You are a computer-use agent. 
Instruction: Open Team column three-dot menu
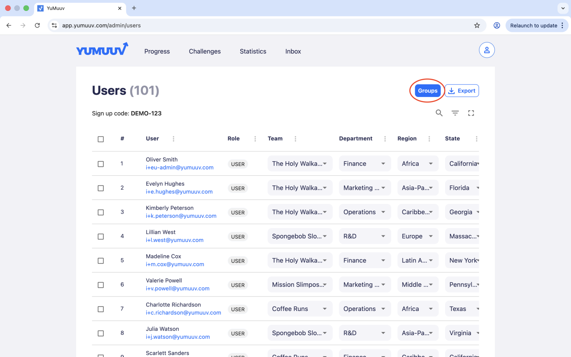(295, 139)
